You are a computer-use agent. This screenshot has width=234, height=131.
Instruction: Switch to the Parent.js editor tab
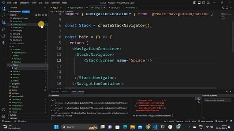pyautogui.click(x=132, y=8)
